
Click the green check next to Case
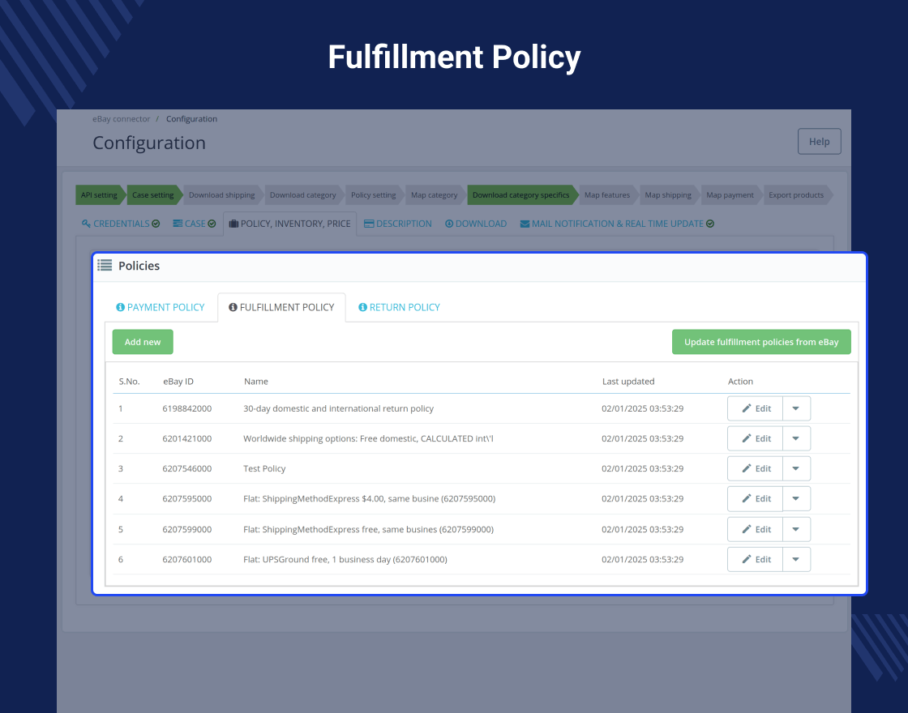[212, 224]
